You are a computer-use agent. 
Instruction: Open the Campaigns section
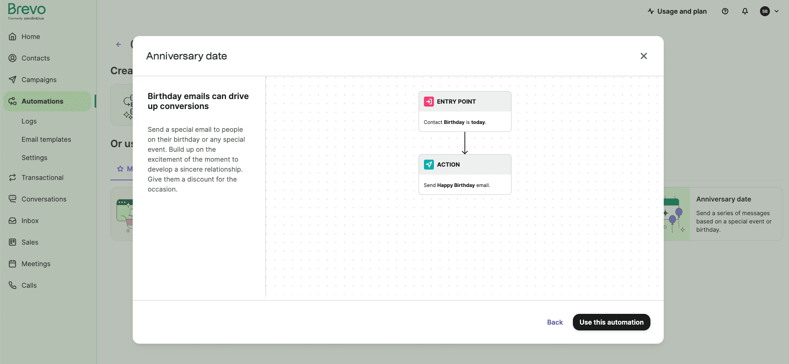(39, 80)
